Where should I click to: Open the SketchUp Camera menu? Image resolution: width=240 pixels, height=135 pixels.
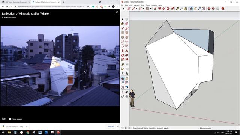tap(136, 5)
